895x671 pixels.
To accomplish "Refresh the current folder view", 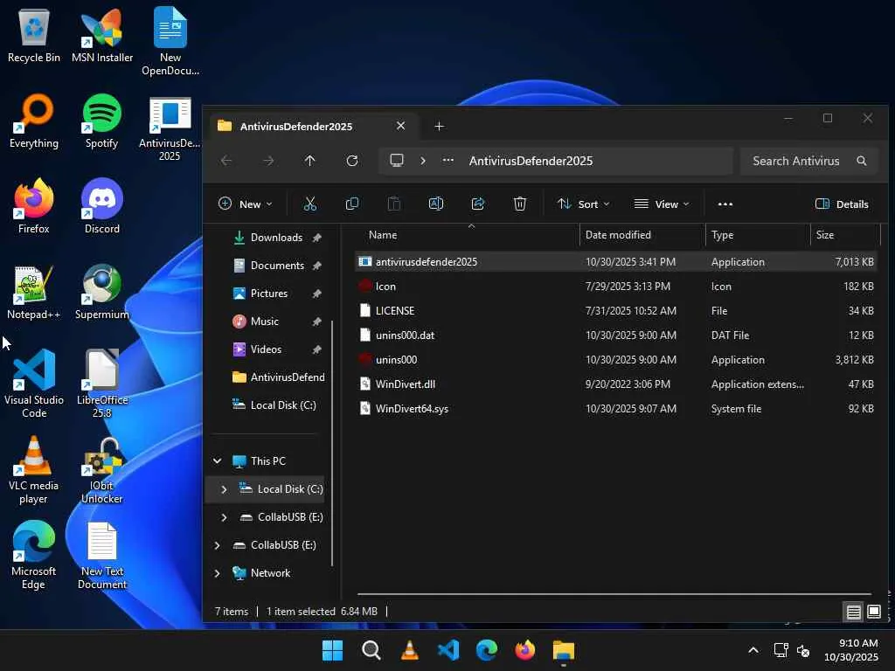I will [x=352, y=161].
